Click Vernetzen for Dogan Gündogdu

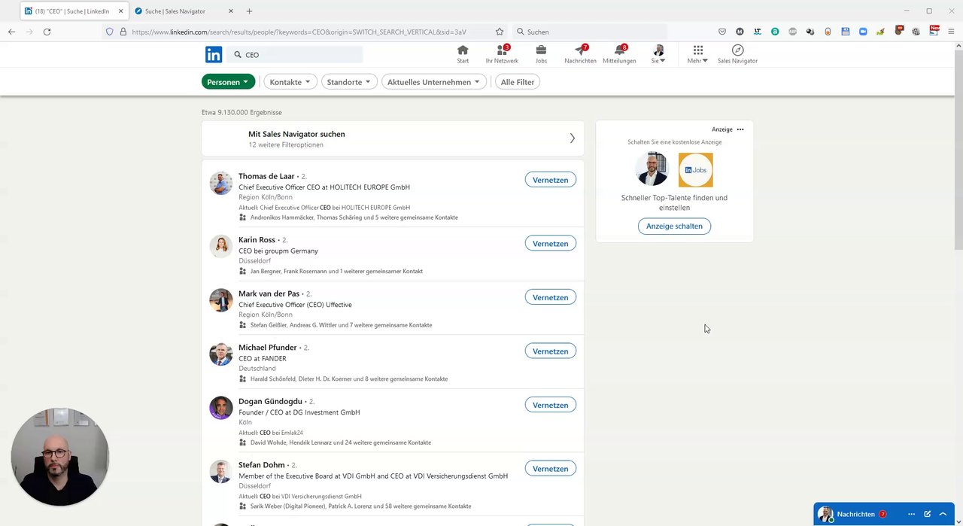click(x=550, y=405)
